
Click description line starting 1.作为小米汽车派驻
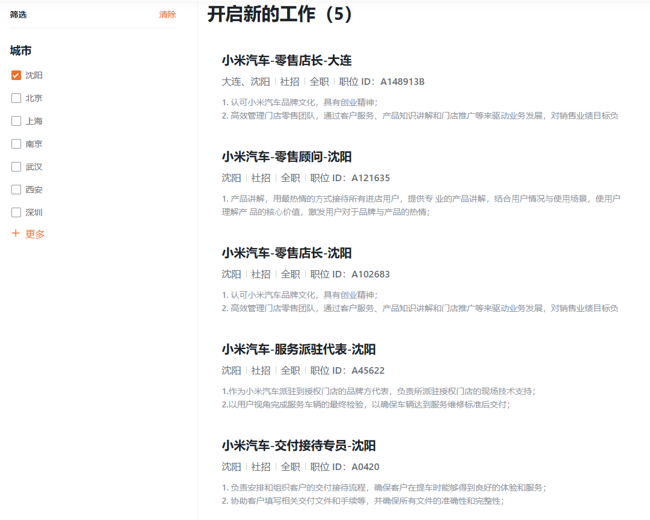[x=379, y=391]
